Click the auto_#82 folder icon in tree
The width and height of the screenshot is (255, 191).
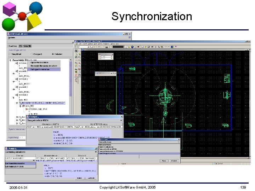[23, 106]
